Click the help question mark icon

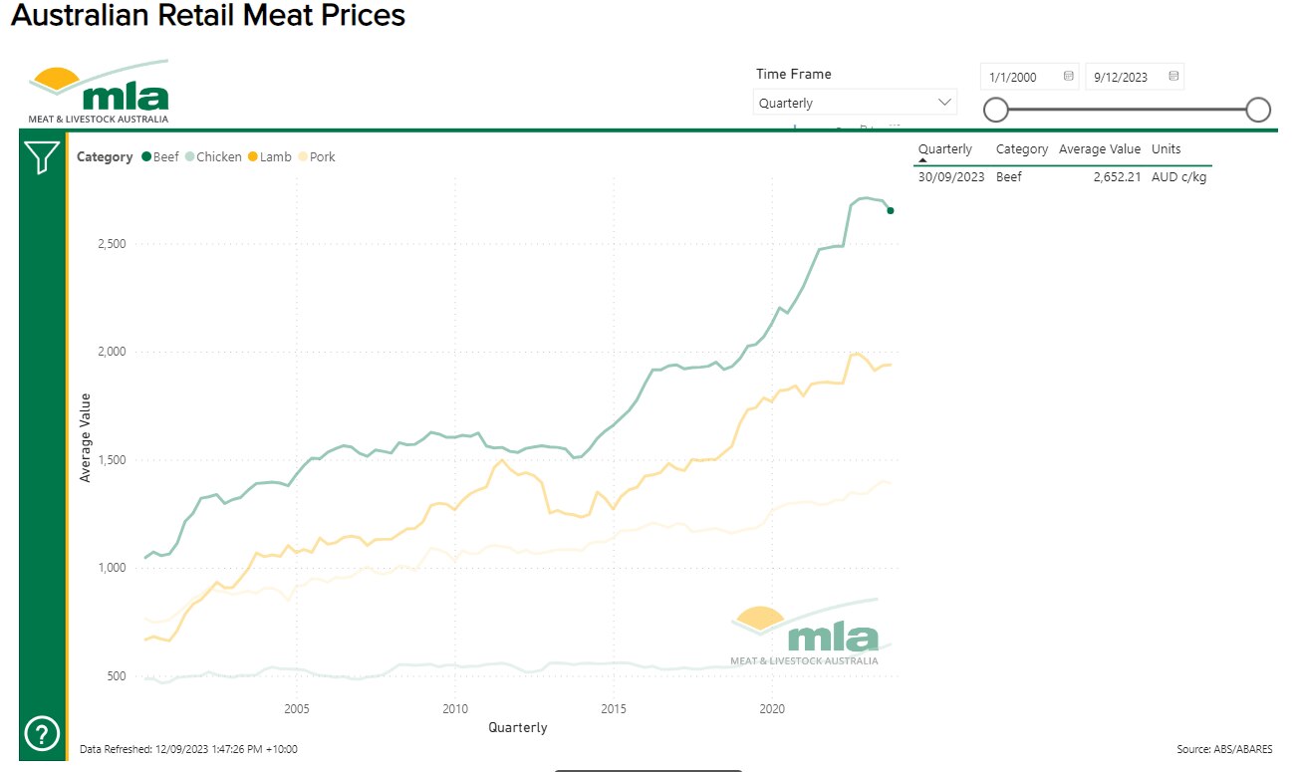[41, 734]
